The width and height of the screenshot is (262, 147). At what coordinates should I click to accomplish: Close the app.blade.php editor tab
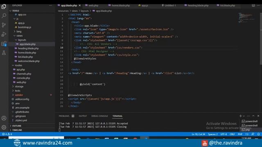click(x=80, y=5)
